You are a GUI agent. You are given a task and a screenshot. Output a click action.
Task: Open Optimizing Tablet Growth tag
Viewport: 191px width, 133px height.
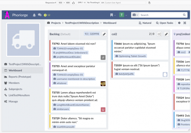(x=130, y=56)
